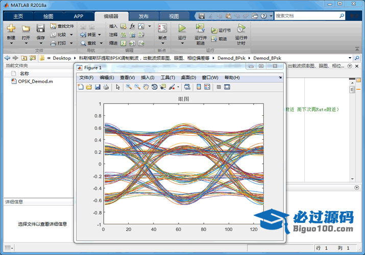
Task: Click Find Files (查找文件) in ribbon
Action: click(62, 27)
